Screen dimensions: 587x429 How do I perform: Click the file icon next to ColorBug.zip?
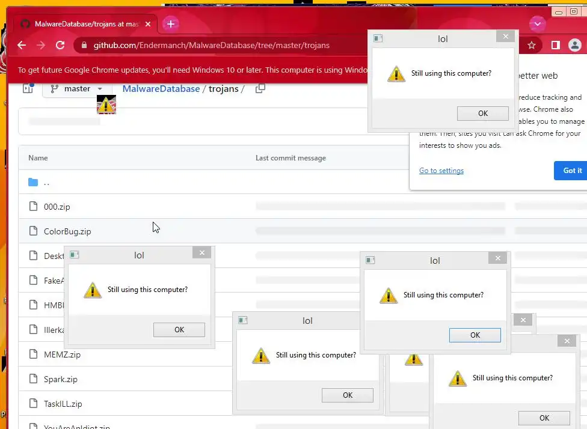tap(33, 231)
